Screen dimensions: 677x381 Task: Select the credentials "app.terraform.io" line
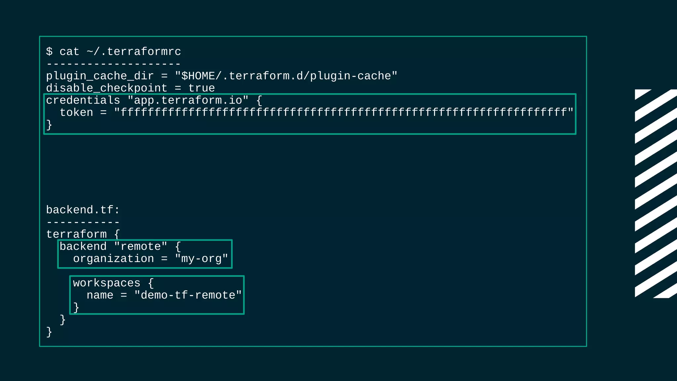pos(154,100)
